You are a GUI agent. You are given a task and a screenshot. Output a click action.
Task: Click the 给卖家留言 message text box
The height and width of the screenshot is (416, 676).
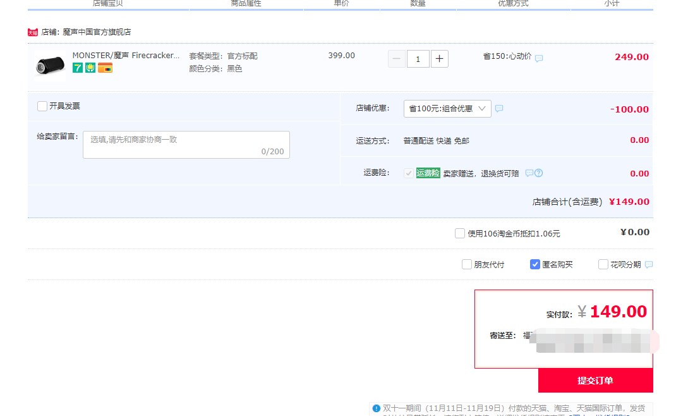pos(186,145)
